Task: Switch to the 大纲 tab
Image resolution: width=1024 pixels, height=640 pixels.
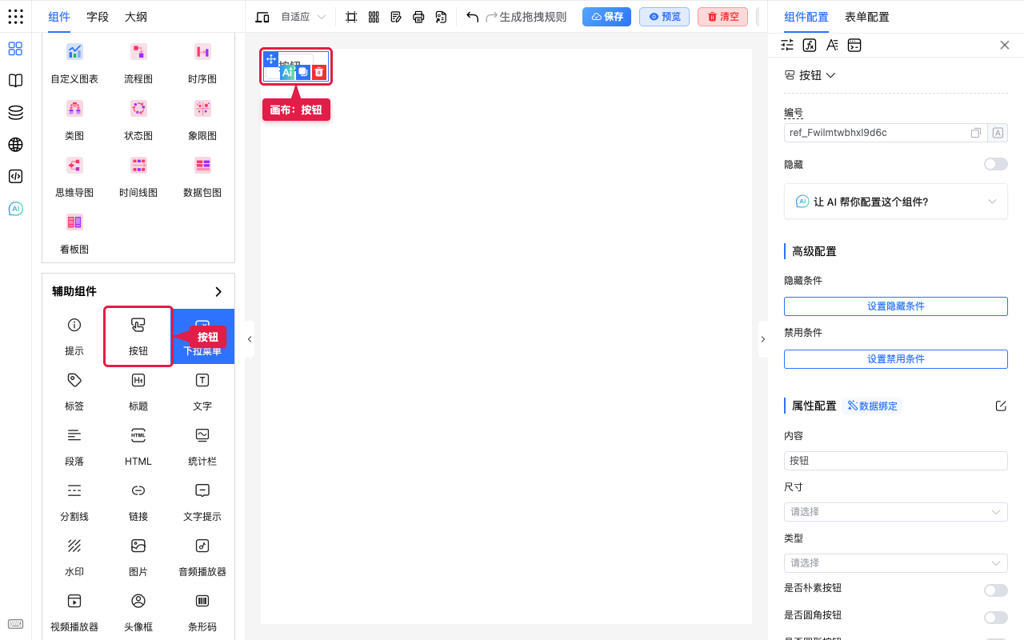Action: coord(136,17)
